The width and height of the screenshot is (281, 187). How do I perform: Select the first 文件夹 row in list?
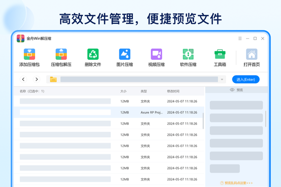[x=109, y=101]
